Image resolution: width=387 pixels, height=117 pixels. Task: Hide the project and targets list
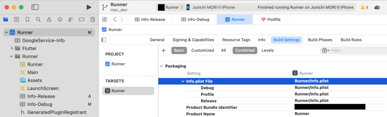point(104,40)
